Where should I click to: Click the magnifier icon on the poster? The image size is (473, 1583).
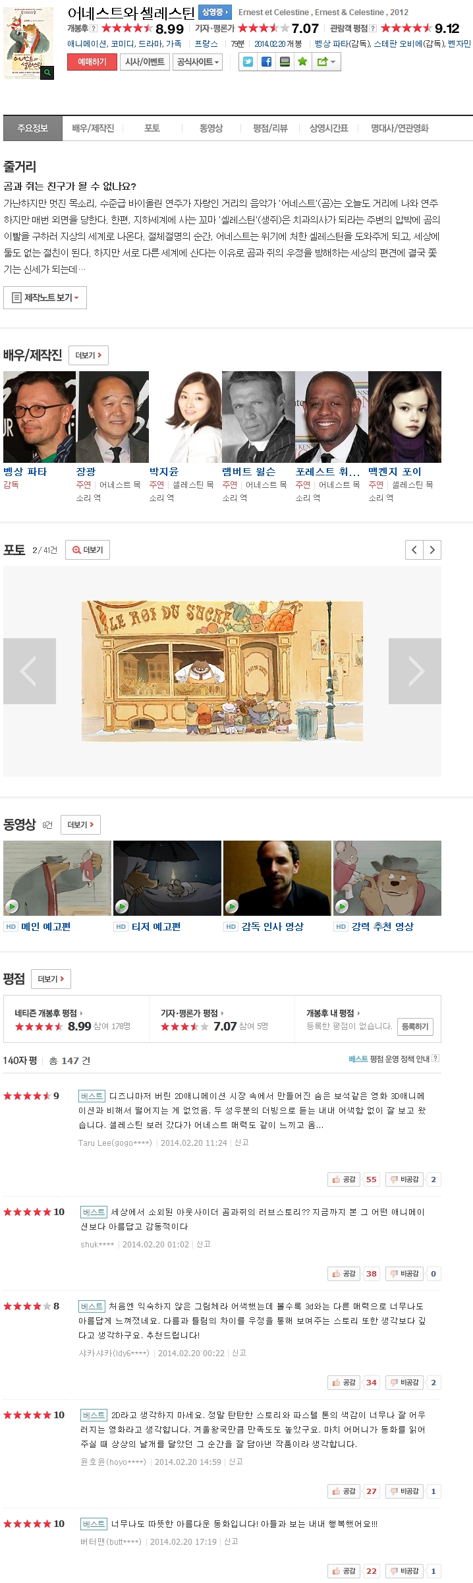(47, 73)
